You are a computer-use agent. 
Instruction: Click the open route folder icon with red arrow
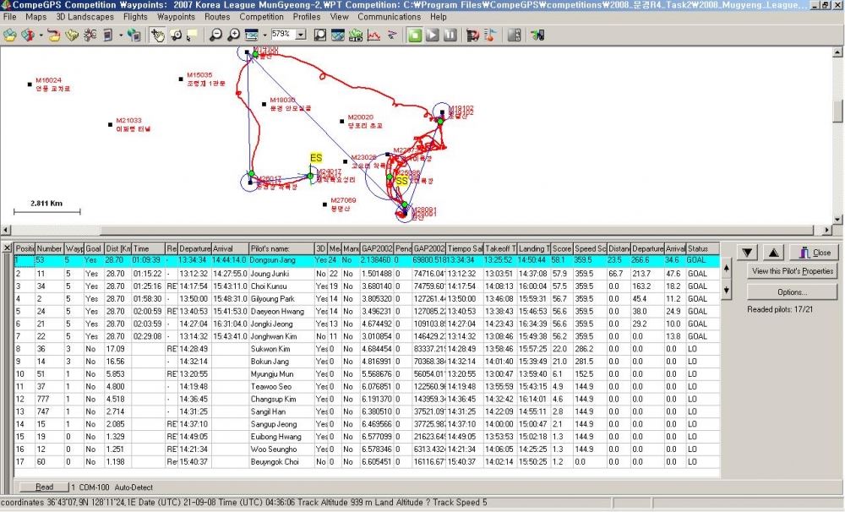tap(54, 35)
